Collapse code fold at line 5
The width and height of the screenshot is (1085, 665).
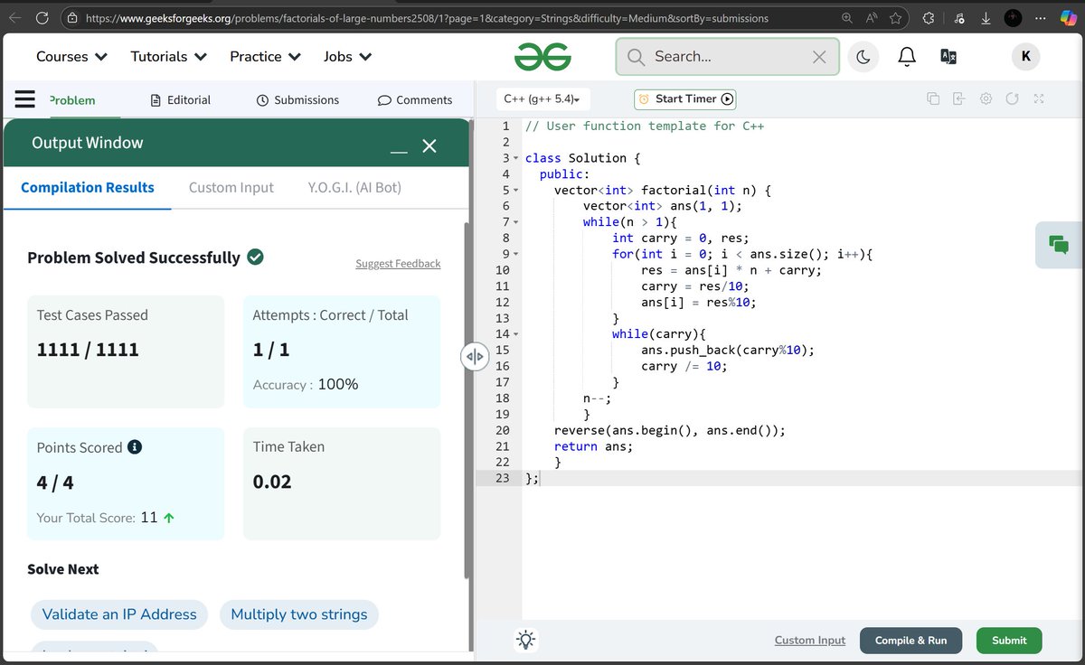point(515,191)
